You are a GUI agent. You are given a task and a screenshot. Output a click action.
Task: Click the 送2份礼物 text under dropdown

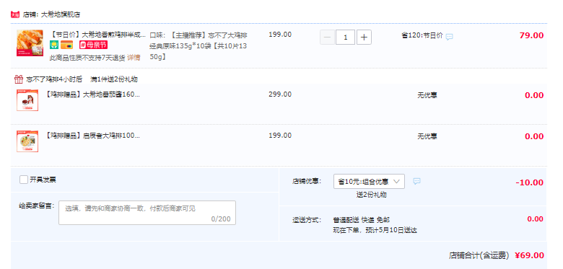[x=372, y=195]
